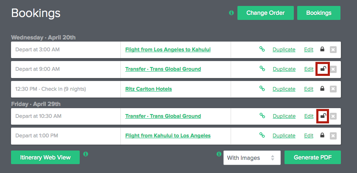Delete the Ritz Carlton Hotels booking

pyautogui.click(x=333, y=89)
